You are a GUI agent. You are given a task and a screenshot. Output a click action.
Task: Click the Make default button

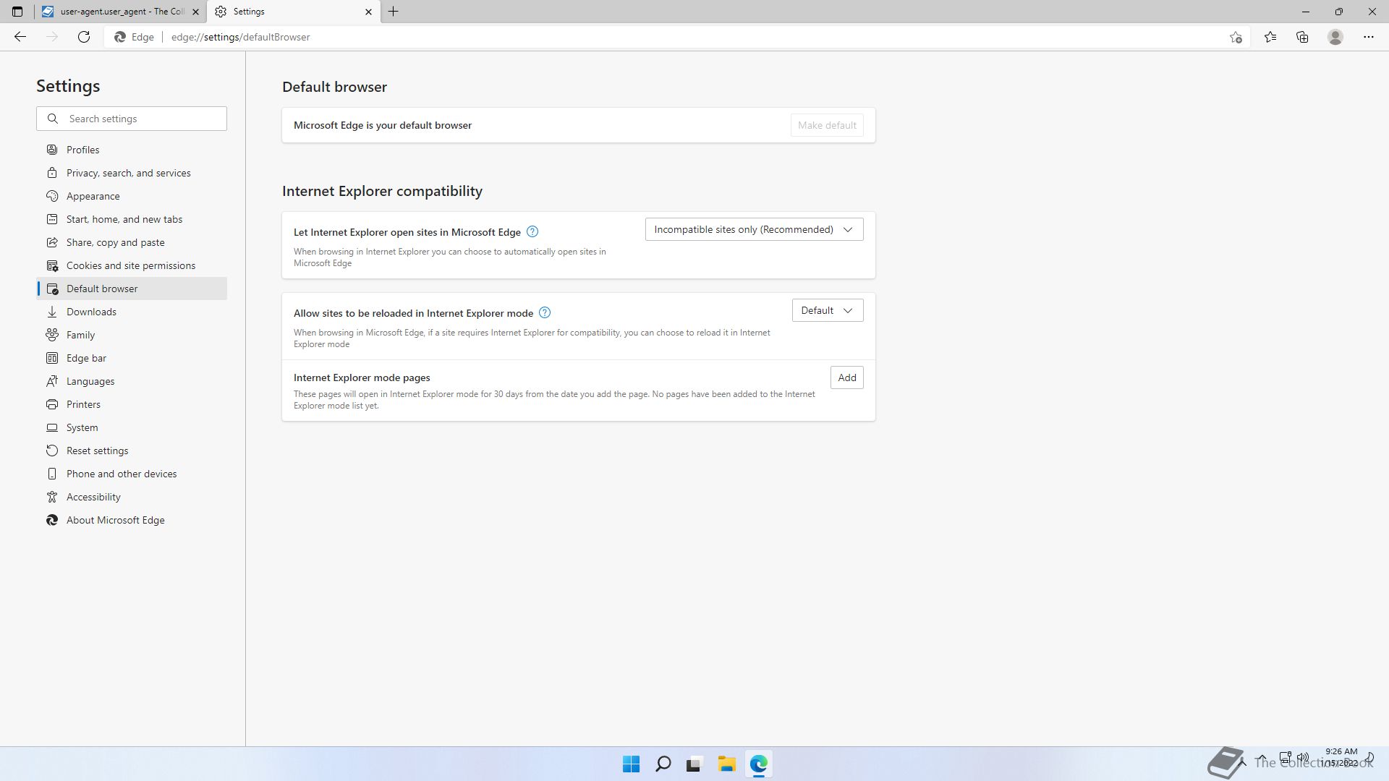(827, 125)
